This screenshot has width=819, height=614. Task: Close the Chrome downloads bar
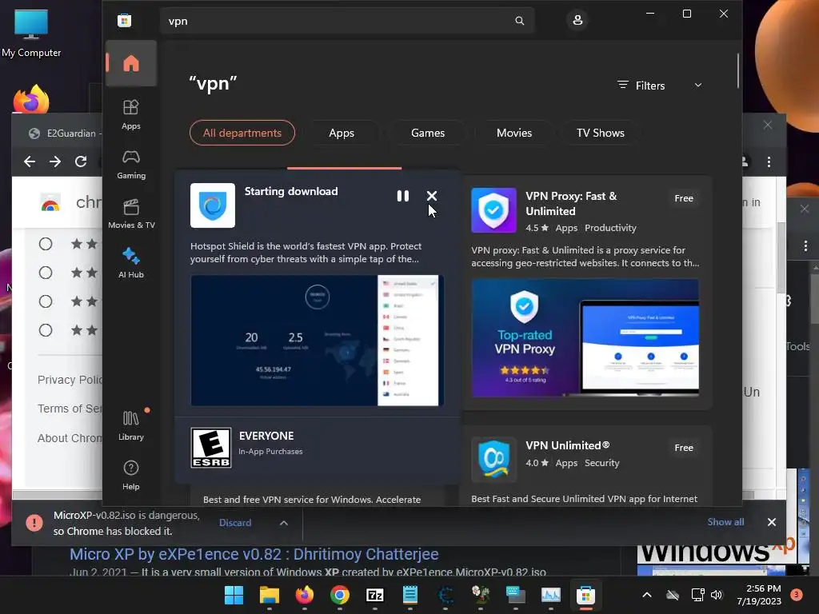tap(772, 522)
